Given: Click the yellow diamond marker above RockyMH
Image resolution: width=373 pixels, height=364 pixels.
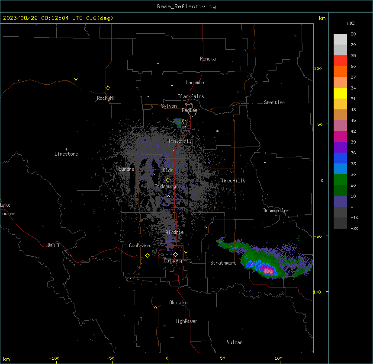Looking at the screenshot, I should pyautogui.click(x=108, y=88).
